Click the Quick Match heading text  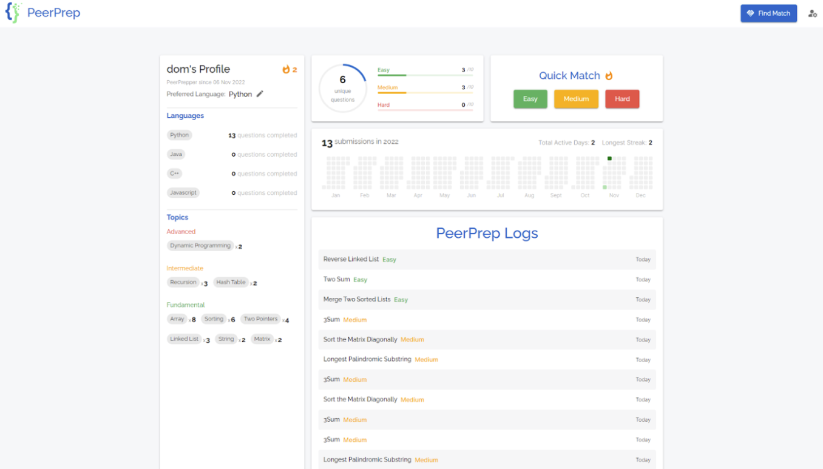(x=569, y=76)
